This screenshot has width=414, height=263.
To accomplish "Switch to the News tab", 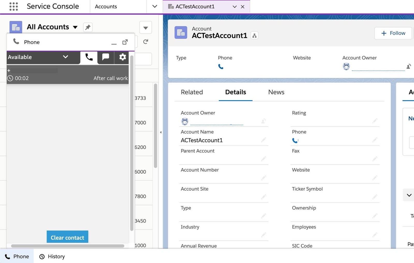I will coord(276,92).
